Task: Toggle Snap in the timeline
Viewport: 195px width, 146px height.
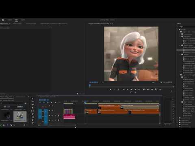Action: tap(44, 103)
